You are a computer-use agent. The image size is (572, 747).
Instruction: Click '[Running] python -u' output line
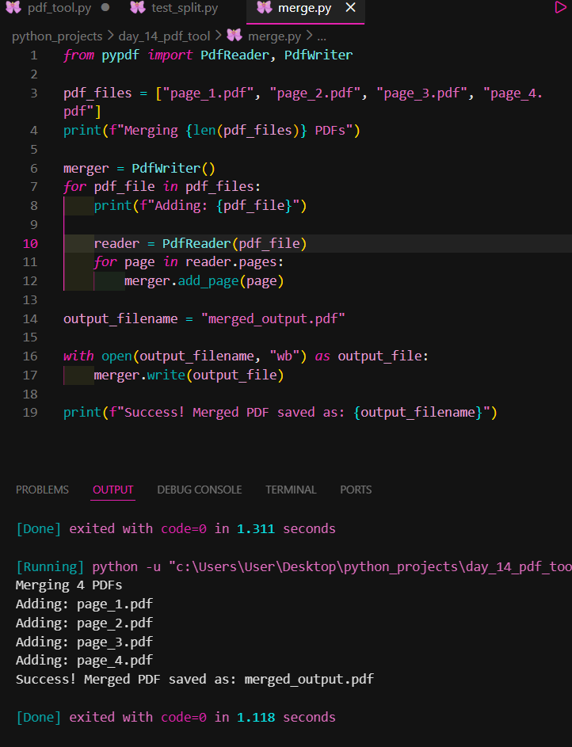(294, 567)
